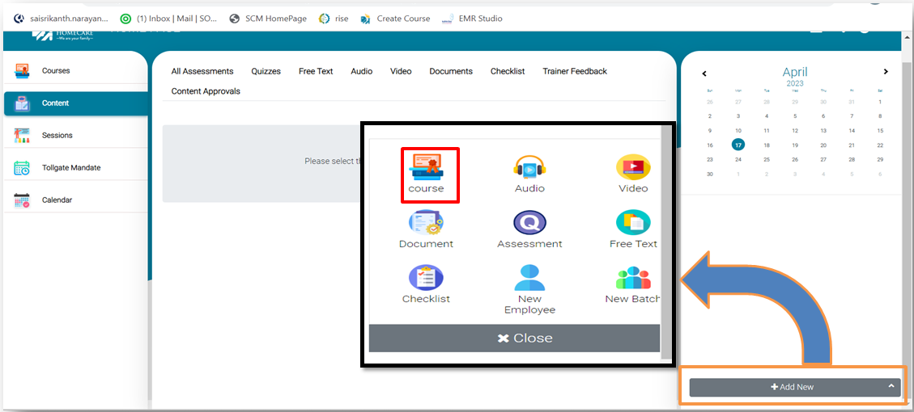Close the add-new popup
The width and height of the screenshot is (914, 412).
pos(515,338)
